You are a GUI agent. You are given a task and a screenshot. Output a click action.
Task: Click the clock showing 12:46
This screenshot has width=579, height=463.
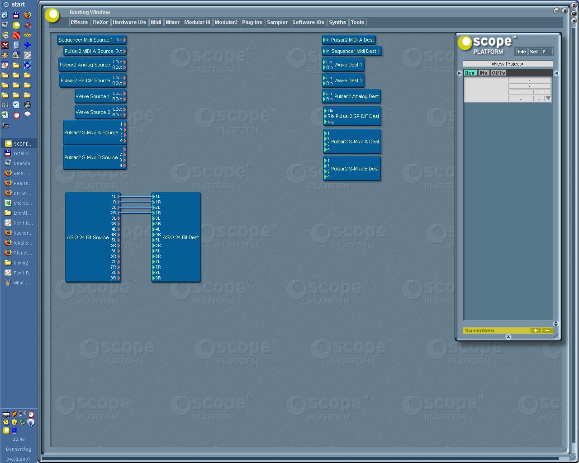point(19,439)
